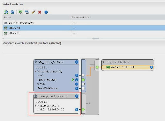Viewport: 165px width, 121px height.
Task: Click the testvm port connector
Action: (x=83, y=84)
